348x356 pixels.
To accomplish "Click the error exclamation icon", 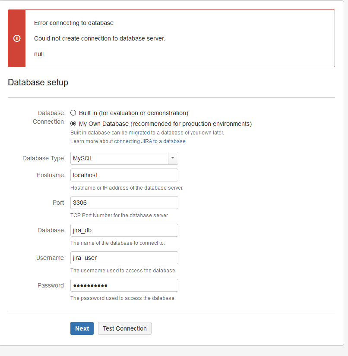I will pyautogui.click(x=16, y=38).
